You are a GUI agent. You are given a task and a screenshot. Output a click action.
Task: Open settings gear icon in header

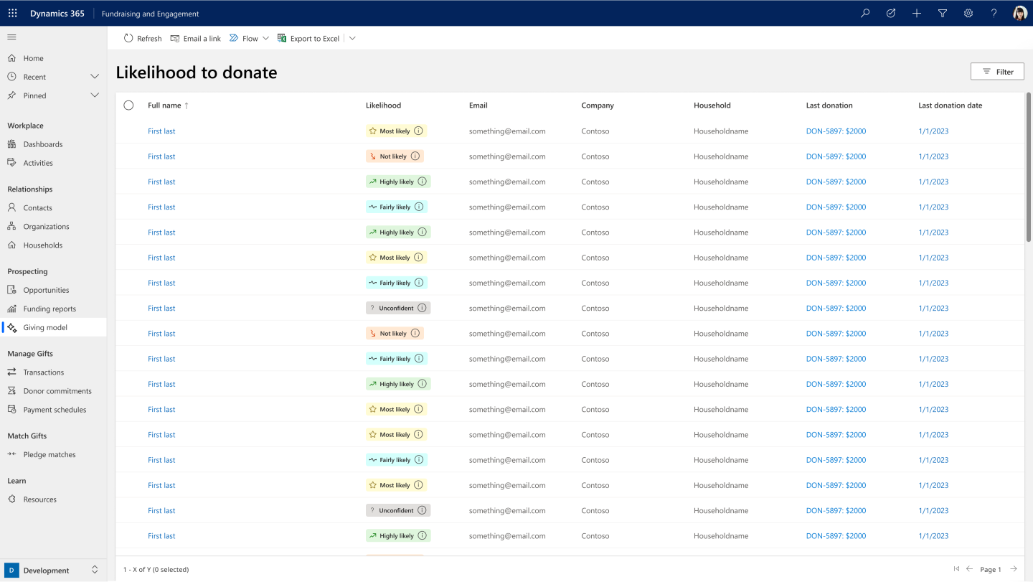point(968,13)
